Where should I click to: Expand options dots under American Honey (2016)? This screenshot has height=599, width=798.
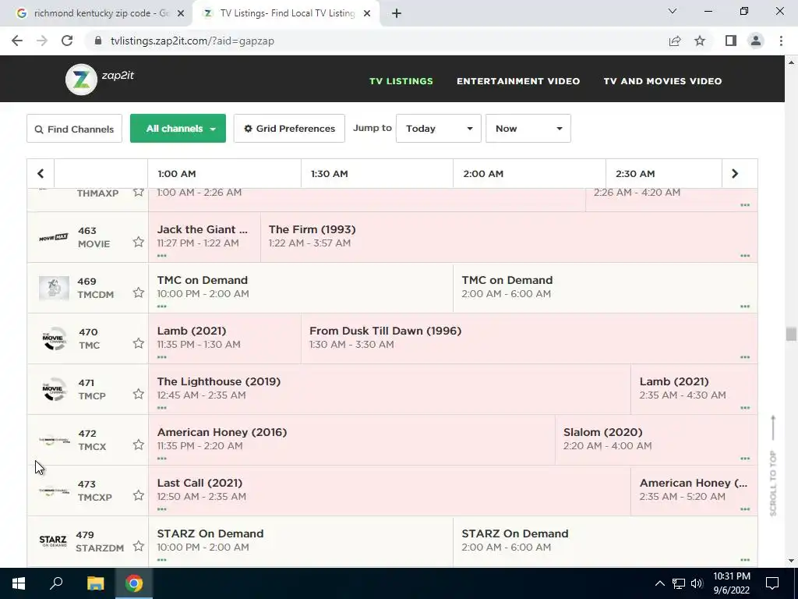(162, 459)
